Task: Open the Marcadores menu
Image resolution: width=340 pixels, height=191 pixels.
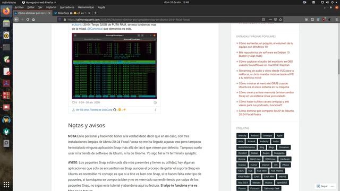Action: pos(67,7)
